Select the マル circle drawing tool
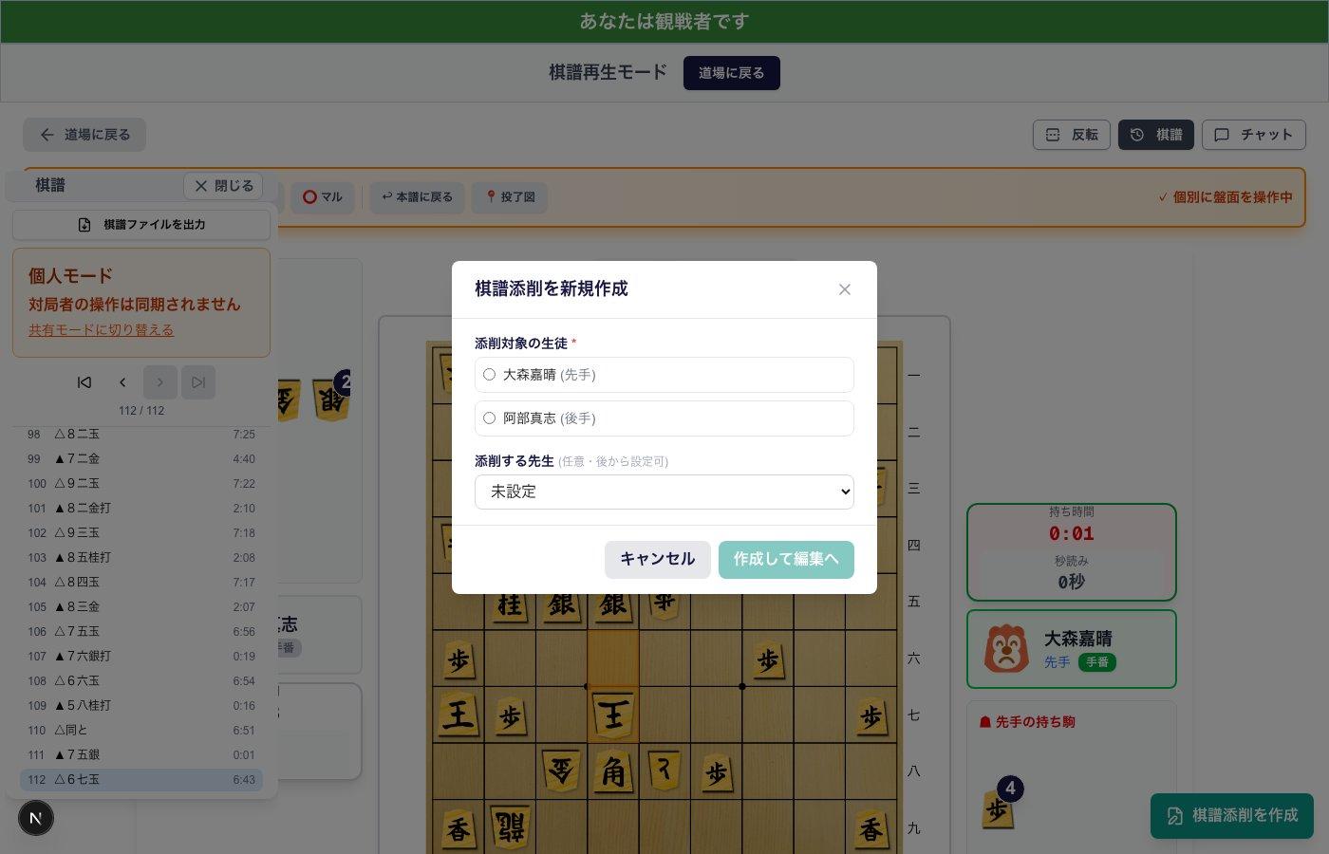1329x854 pixels. (322, 197)
